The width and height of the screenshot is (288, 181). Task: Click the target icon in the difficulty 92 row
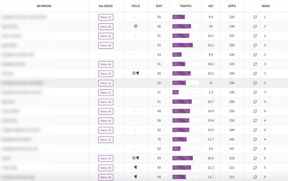coord(134,73)
